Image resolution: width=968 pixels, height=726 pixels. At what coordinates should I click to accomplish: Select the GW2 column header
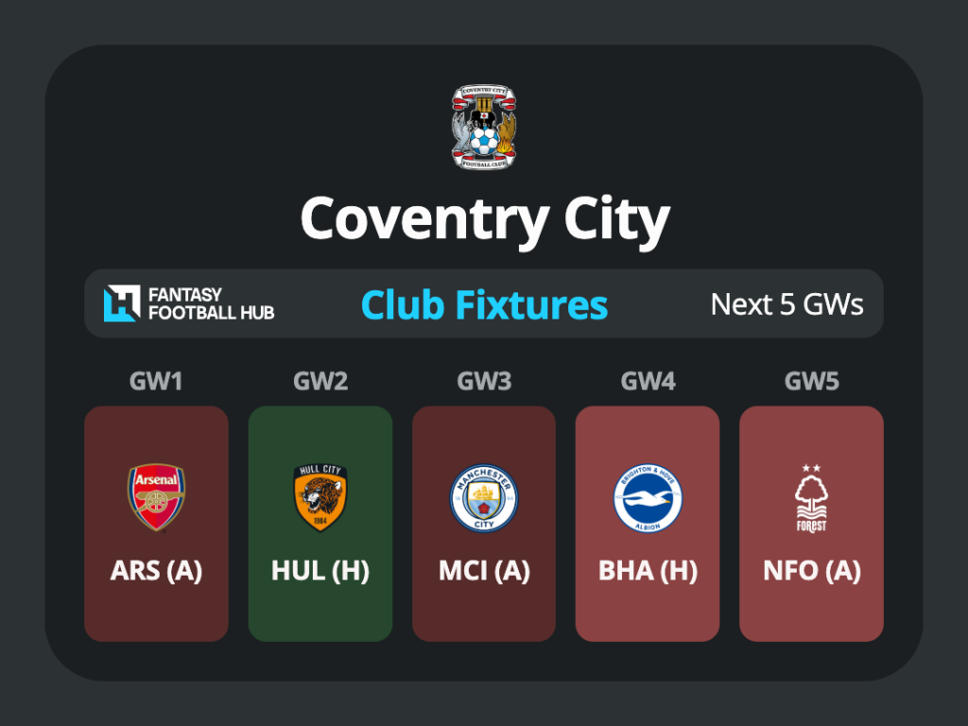[320, 381]
